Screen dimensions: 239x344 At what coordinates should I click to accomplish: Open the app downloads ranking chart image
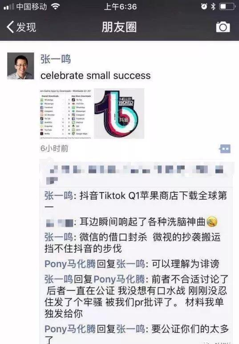66,113
